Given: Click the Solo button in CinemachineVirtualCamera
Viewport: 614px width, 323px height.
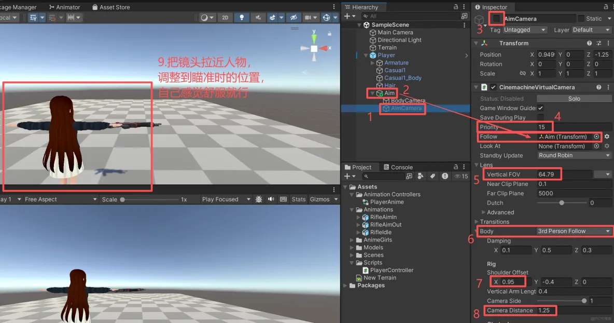Looking at the screenshot, I should [574, 98].
